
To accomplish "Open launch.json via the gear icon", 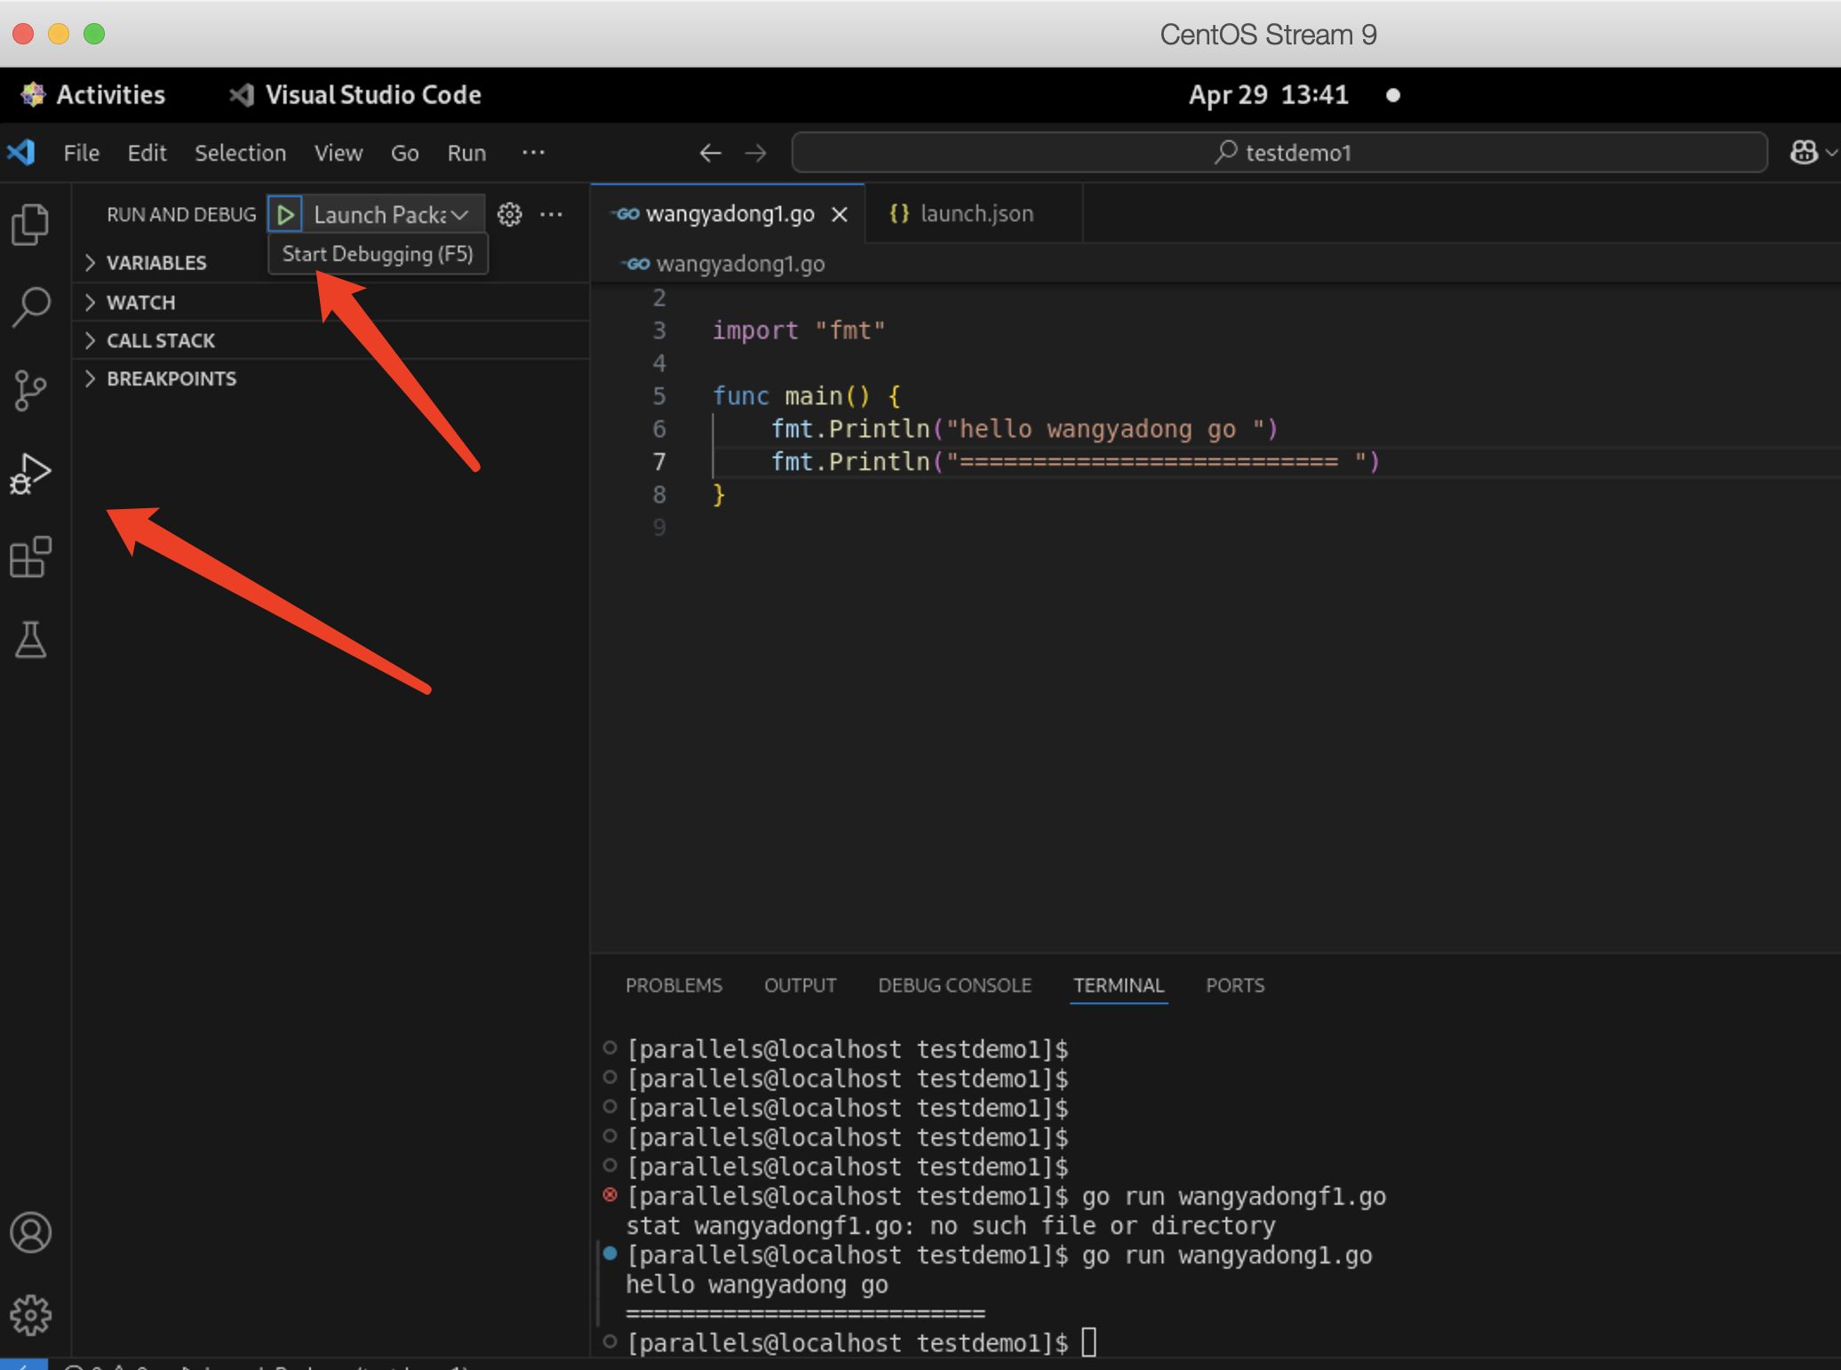I will pyautogui.click(x=509, y=213).
